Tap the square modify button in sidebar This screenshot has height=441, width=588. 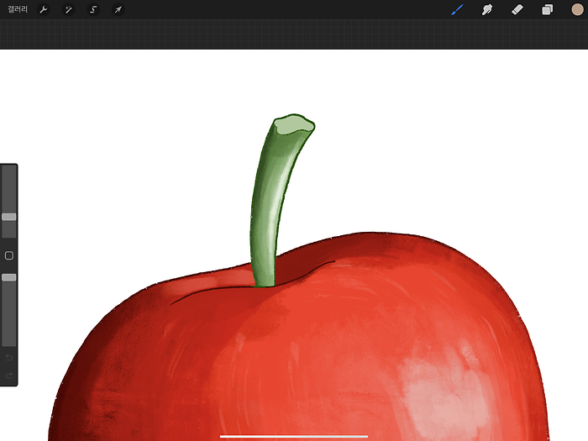tap(9, 255)
